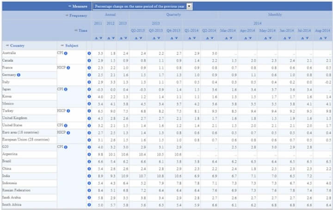Select the European Union (28 countries) label
This screenshot has height=210, width=333.
pos(26,140)
